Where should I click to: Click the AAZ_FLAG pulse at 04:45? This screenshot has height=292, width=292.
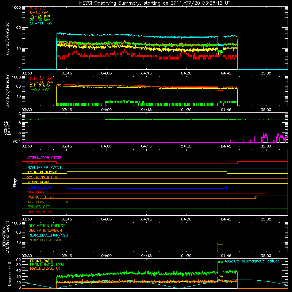(x=227, y=202)
